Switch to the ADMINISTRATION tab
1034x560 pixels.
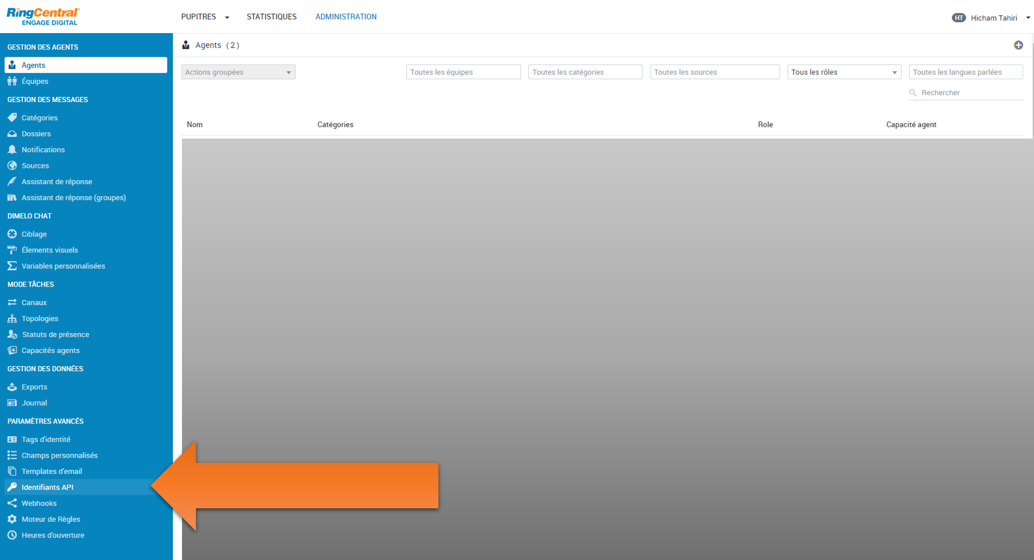coord(346,17)
